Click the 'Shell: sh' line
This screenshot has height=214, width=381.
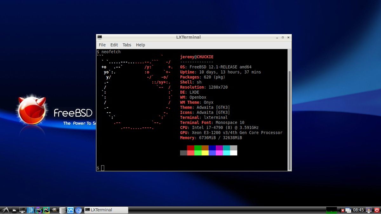point(191,82)
